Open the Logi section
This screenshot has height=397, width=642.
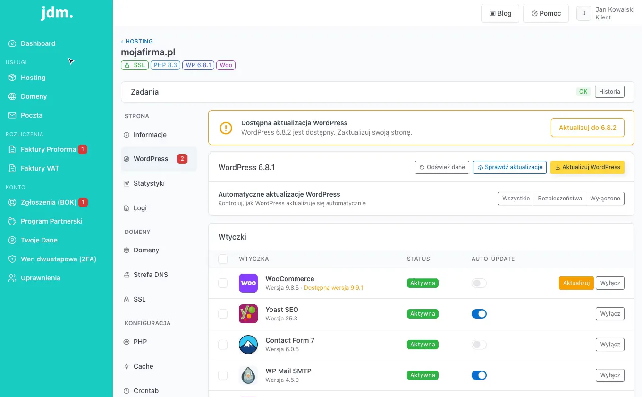(159, 208)
